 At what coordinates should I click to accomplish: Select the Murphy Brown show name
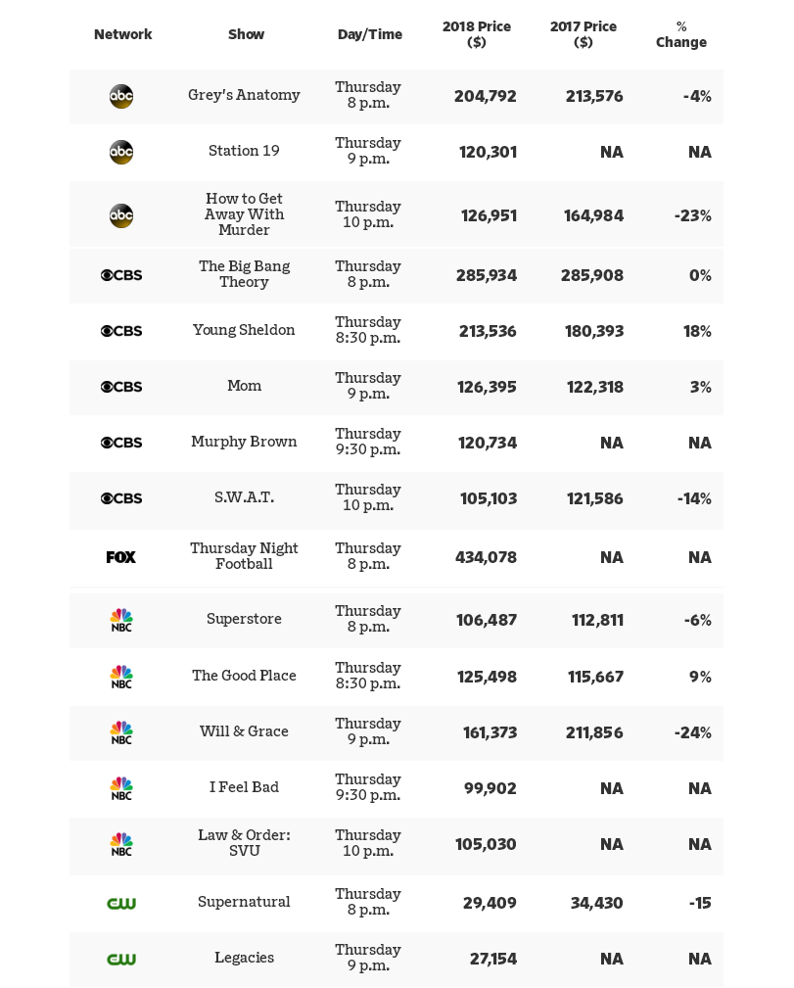pyautogui.click(x=244, y=442)
